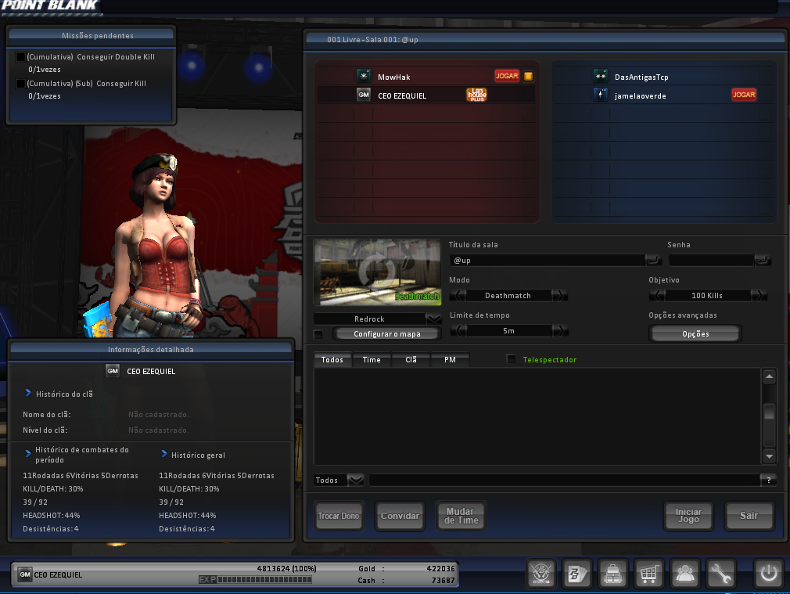
Task: Open the PB mission cards icon
Action: [x=577, y=574]
